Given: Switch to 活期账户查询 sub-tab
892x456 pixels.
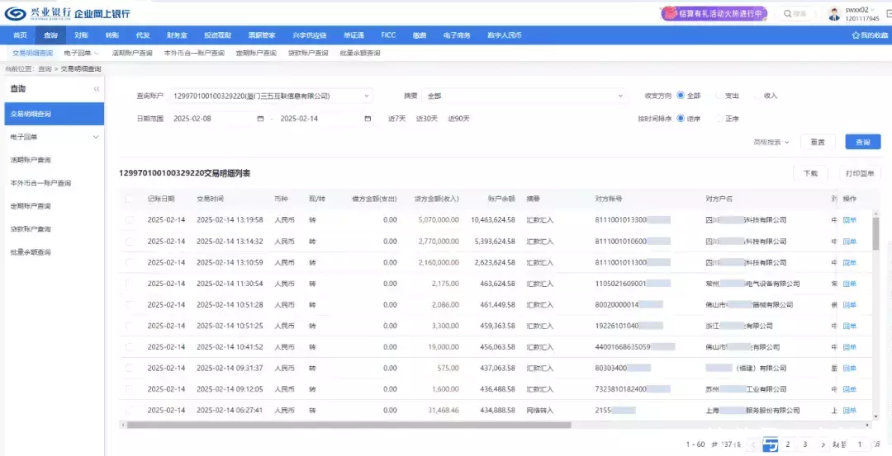Looking at the screenshot, I should coord(132,53).
